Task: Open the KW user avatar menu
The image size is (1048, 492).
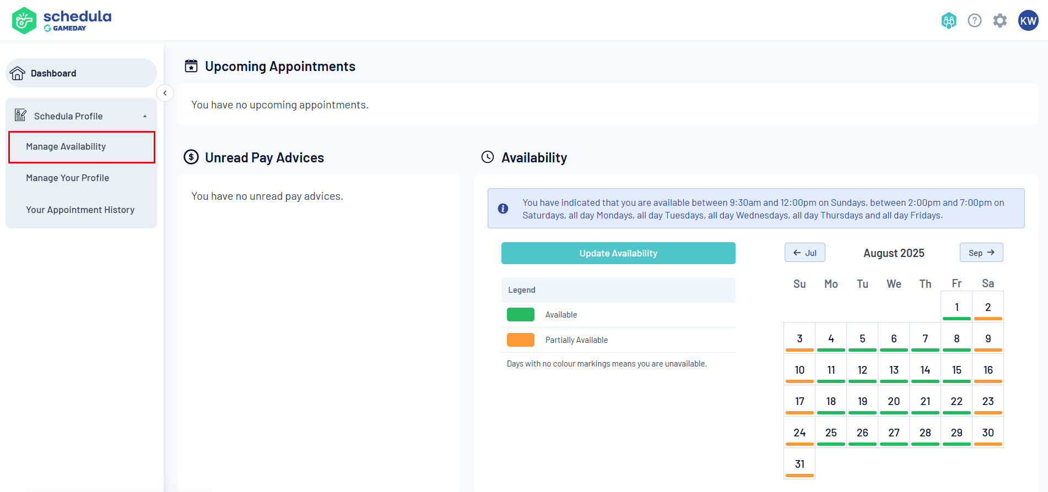Action: point(1028,21)
